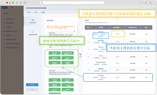This screenshot has height=95, width=157.
Task: Close the 教学目标关联考核项&权重 dialog
Action: pos(154,8)
